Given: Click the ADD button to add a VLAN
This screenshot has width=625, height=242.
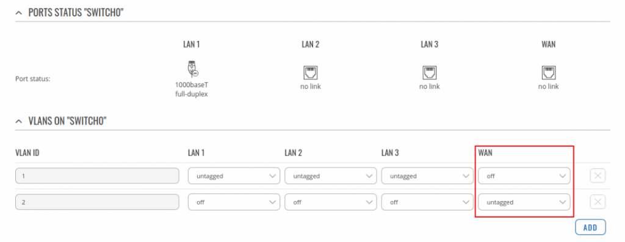Looking at the screenshot, I should pyautogui.click(x=590, y=227).
